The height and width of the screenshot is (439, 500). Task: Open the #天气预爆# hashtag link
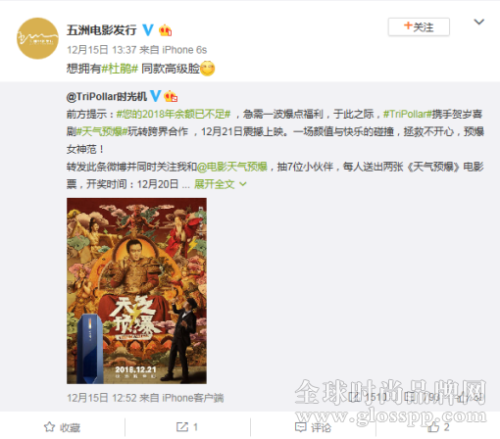coord(102,131)
